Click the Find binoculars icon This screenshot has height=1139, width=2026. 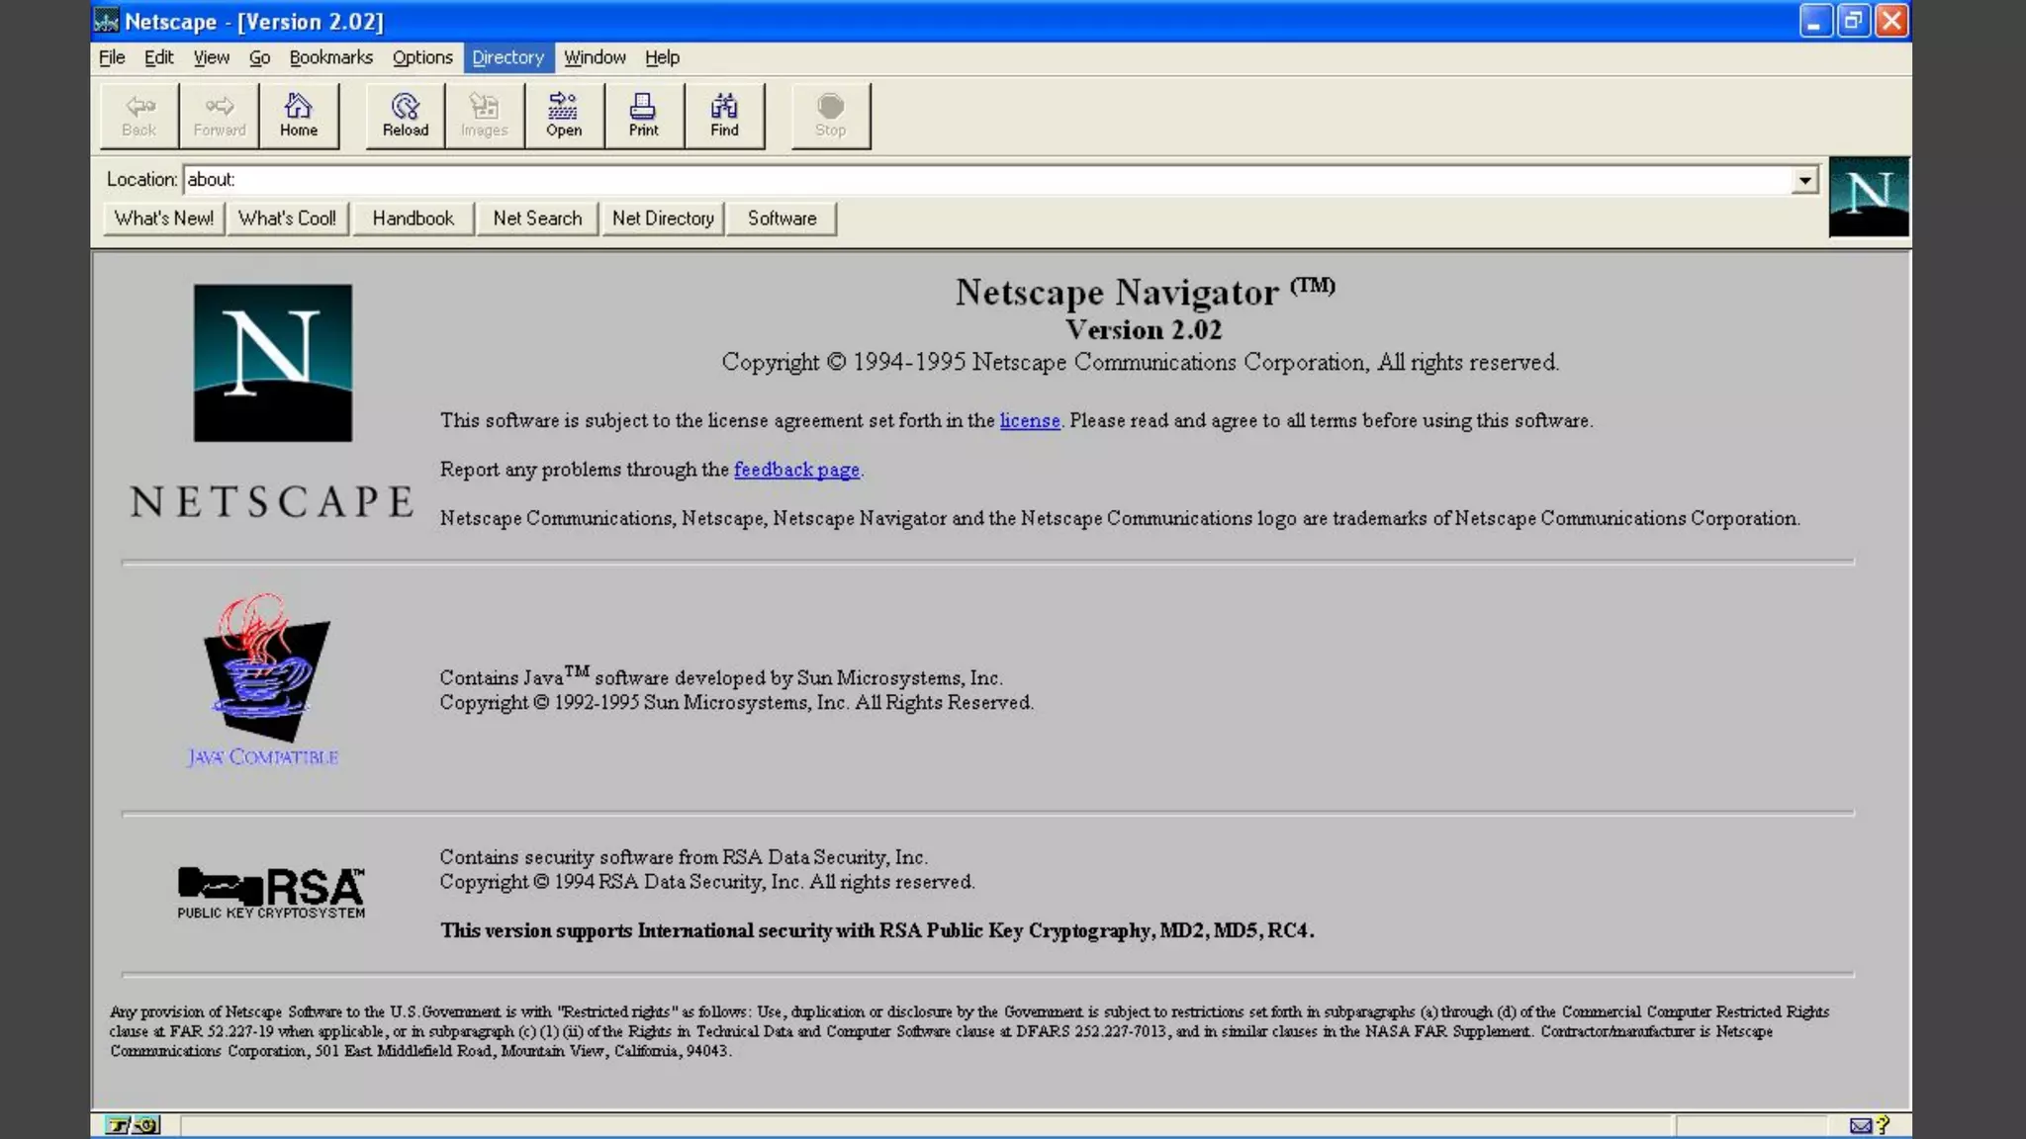pos(724,115)
